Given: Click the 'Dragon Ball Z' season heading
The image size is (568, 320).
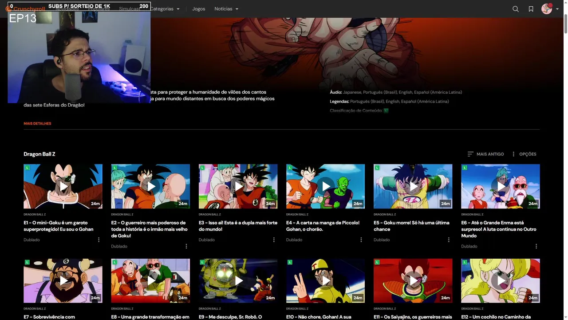Looking at the screenshot, I should [x=39, y=154].
